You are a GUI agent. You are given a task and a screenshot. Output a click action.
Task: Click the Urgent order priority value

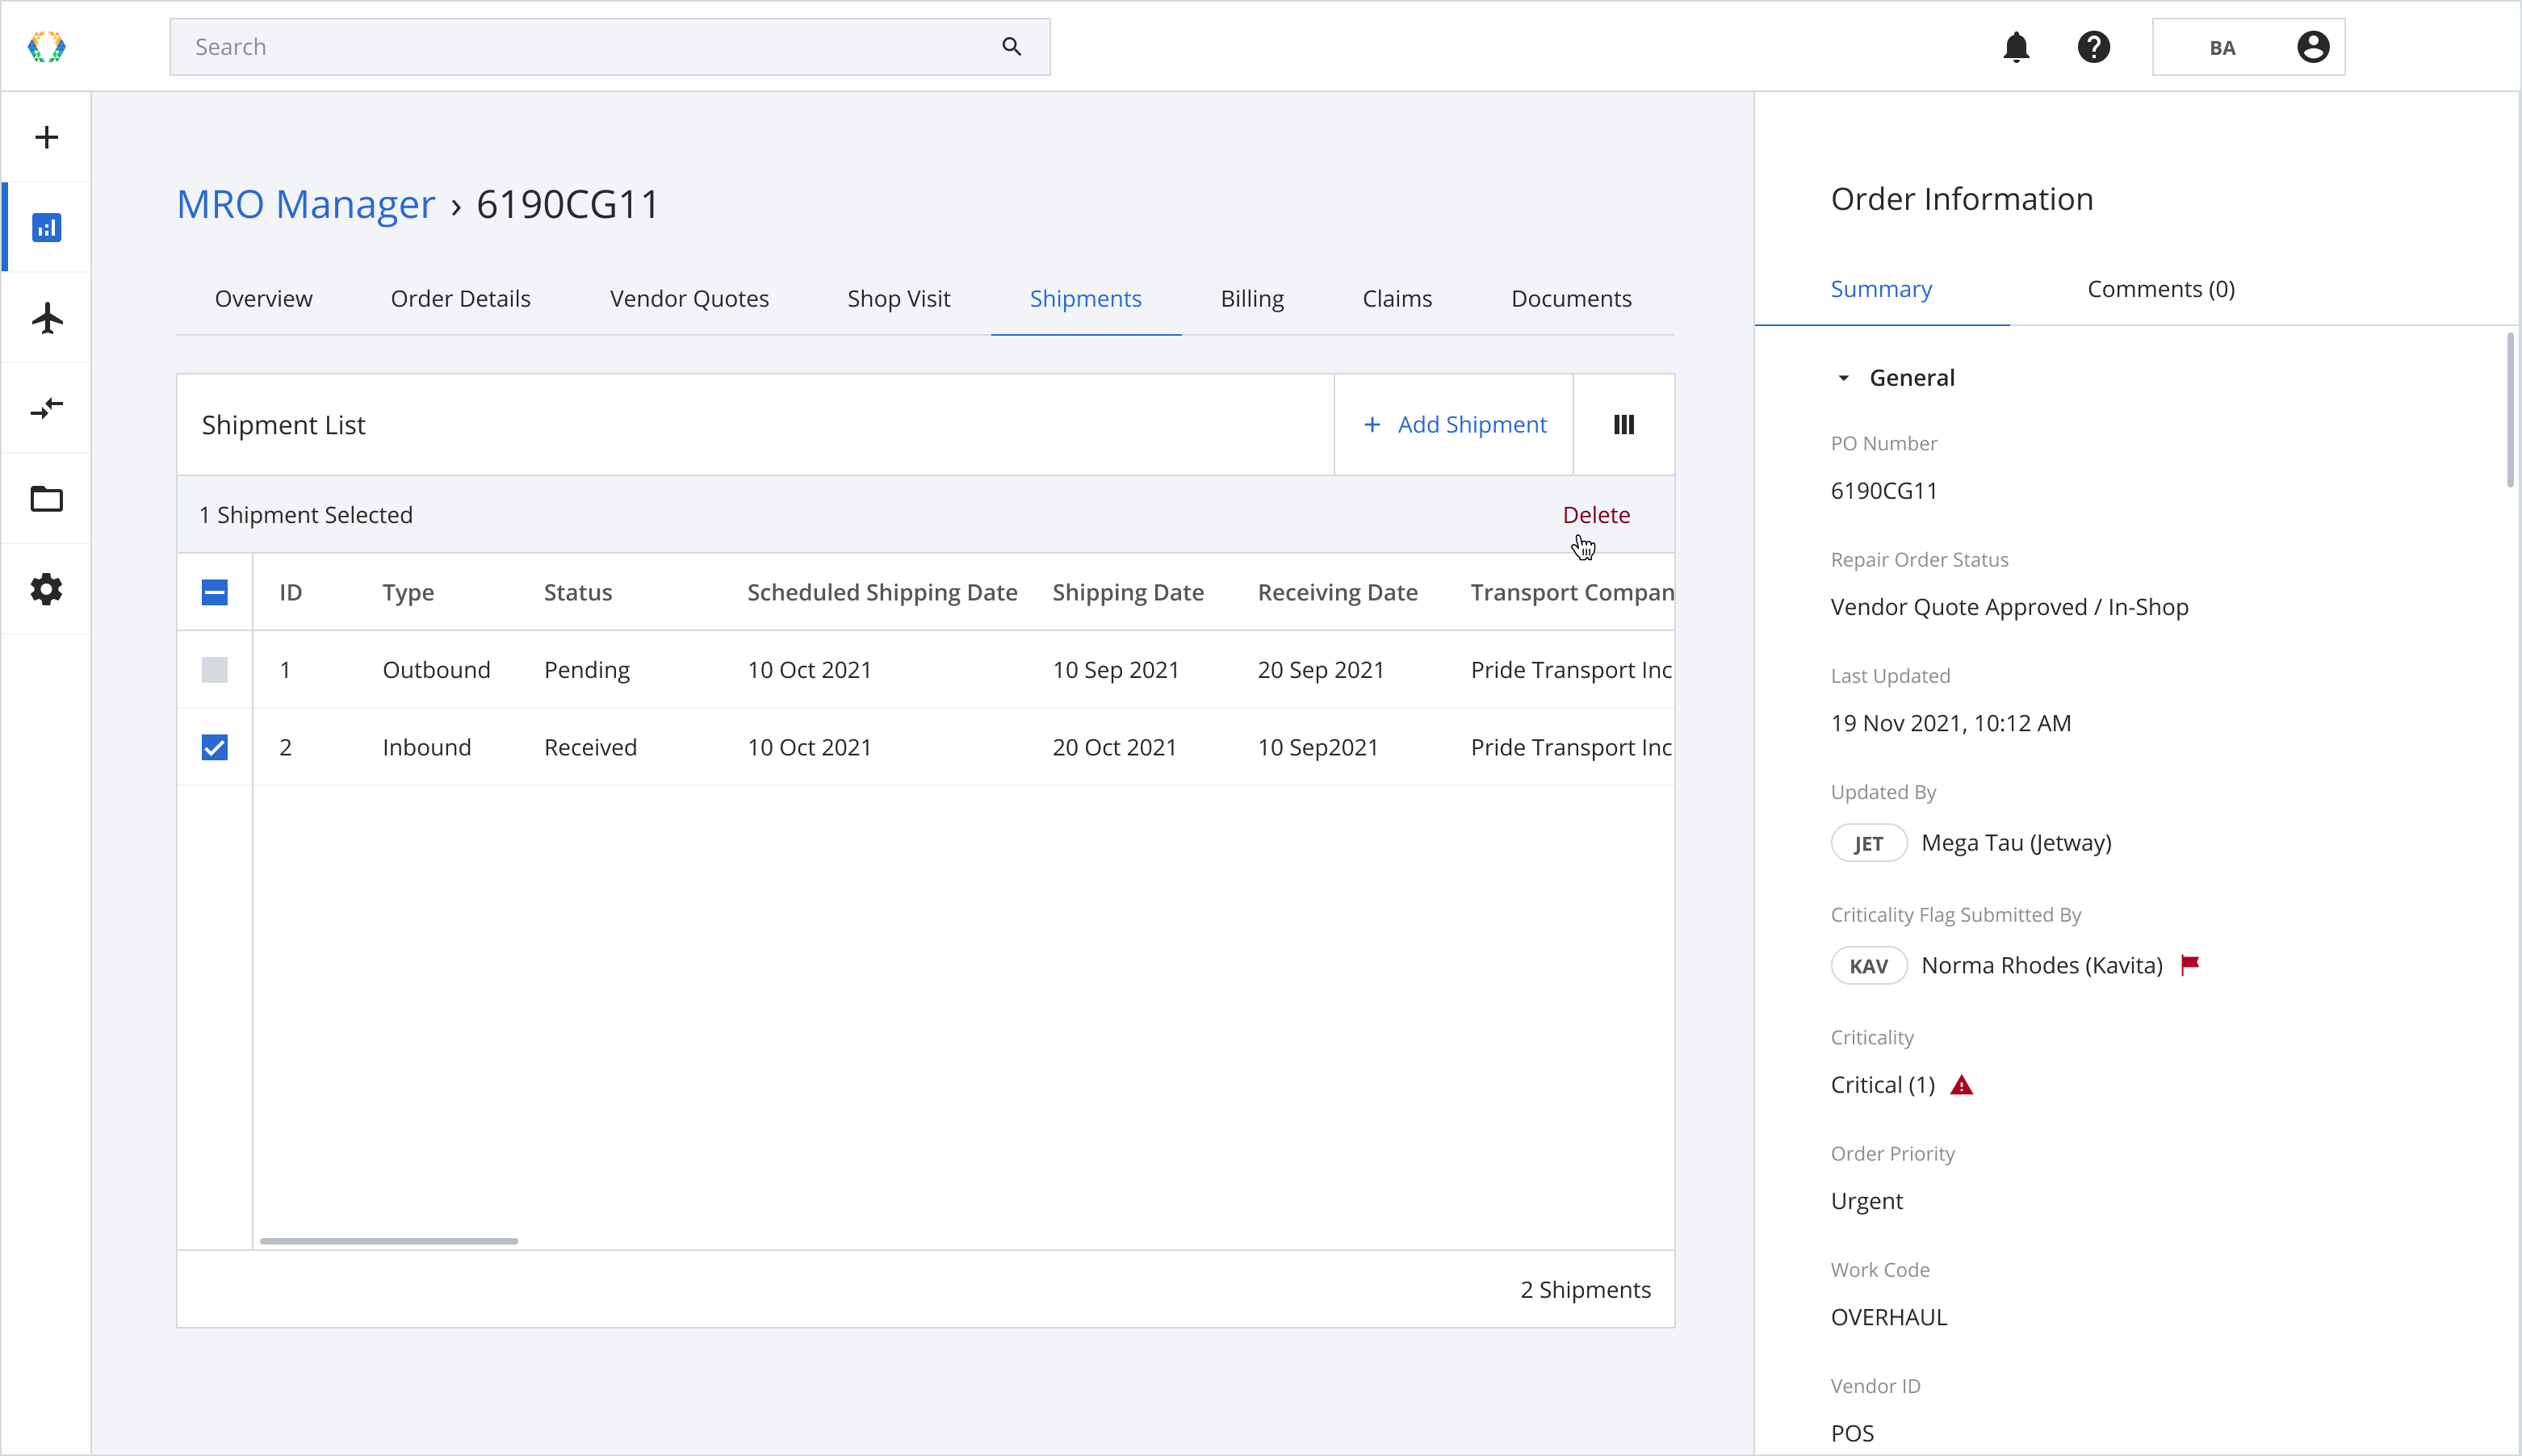[1866, 1201]
